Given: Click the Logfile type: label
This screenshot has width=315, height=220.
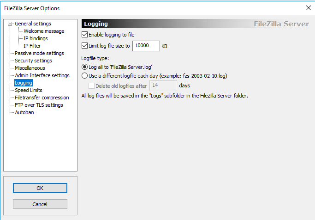Looking at the screenshot, I should tap(95, 58).
